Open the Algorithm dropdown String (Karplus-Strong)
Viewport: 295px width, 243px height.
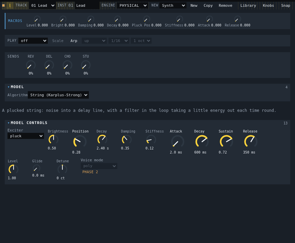58,95
